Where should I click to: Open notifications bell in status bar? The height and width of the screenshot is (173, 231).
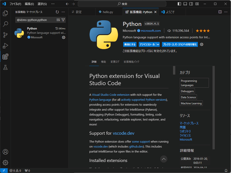point(226,170)
